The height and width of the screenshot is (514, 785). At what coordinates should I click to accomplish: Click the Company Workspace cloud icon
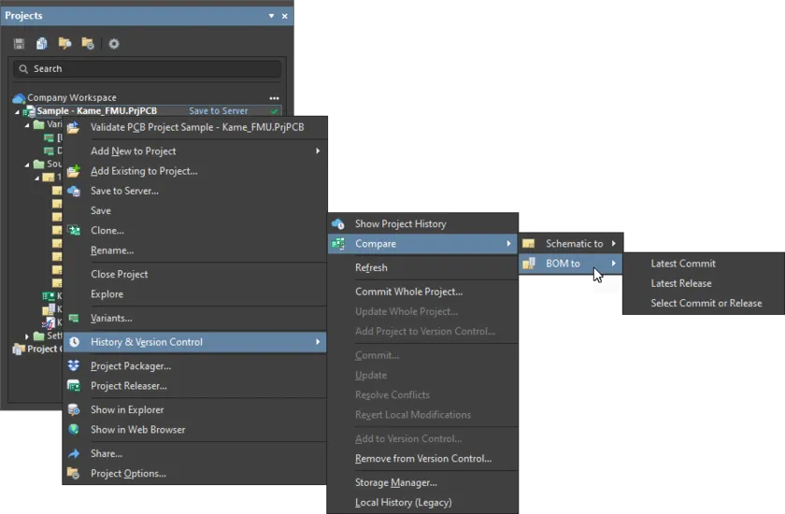[19, 98]
